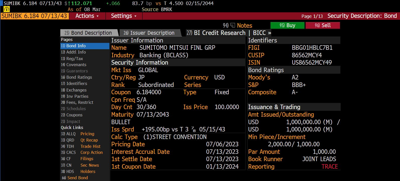Image resolution: width=400 pixels, height=181 pixels.
Task: Click the Composite rating label
Action: [x=262, y=92]
